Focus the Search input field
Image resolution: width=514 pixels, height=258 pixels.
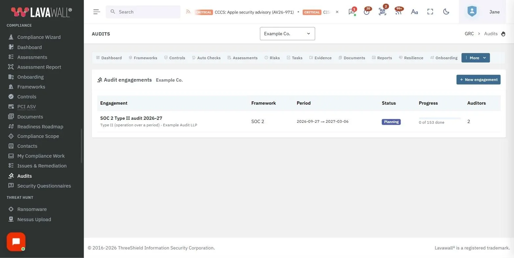143,12
